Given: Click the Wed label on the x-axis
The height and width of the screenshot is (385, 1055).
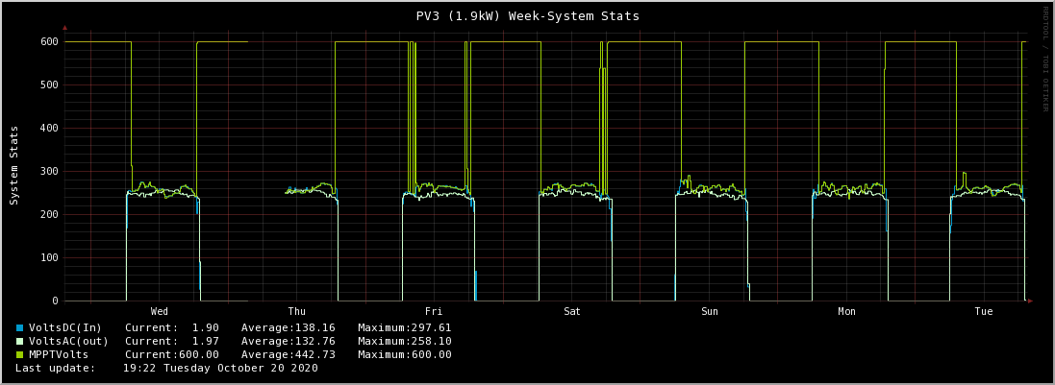Looking at the screenshot, I should pyautogui.click(x=160, y=312).
